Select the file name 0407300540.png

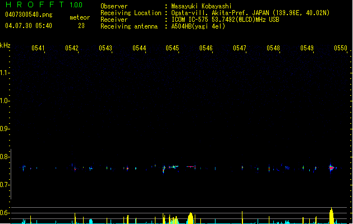(x=29, y=15)
